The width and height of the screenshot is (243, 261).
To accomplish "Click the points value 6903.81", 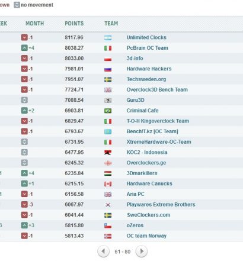I will point(74,111).
